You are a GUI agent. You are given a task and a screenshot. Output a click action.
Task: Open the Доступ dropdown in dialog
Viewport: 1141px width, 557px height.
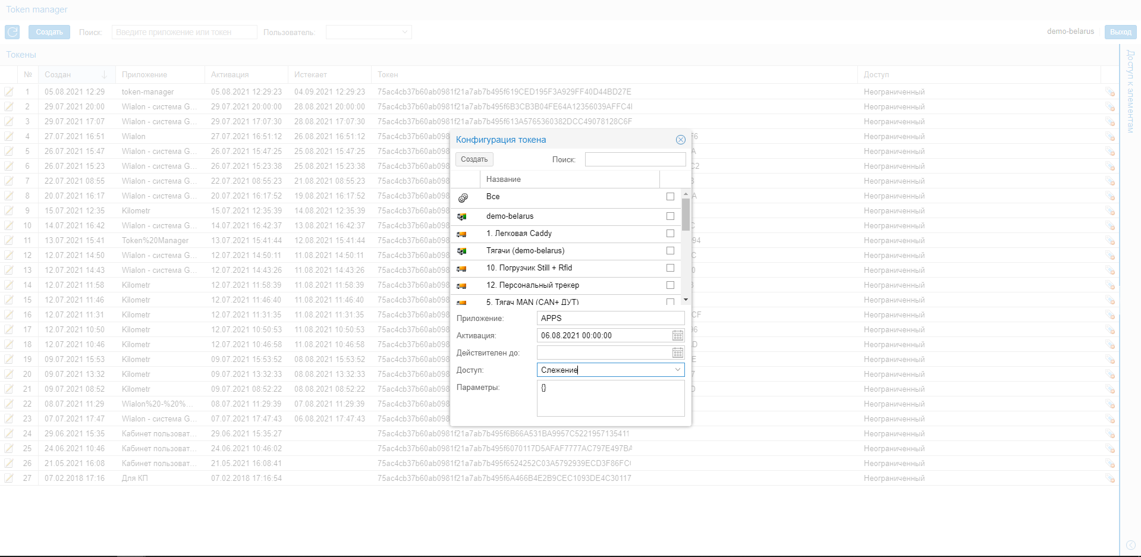point(677,370)
